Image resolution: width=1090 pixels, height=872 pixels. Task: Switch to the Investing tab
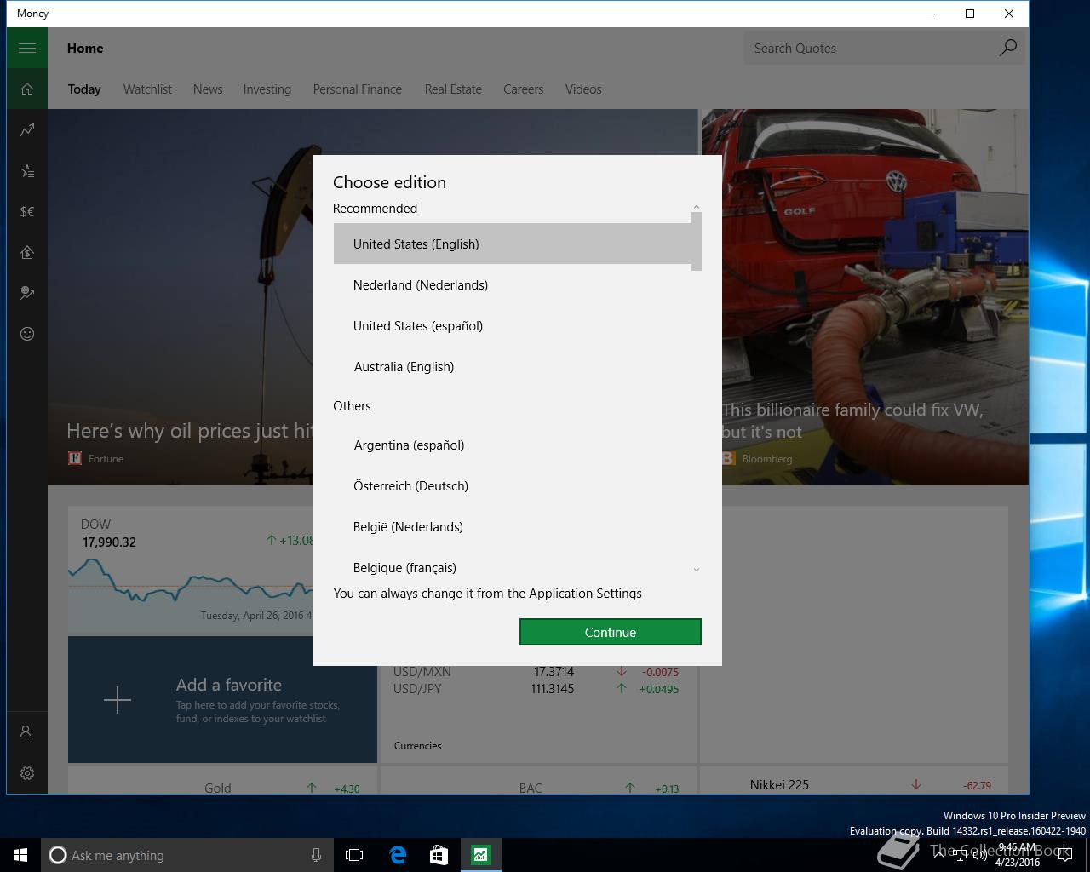267,89
